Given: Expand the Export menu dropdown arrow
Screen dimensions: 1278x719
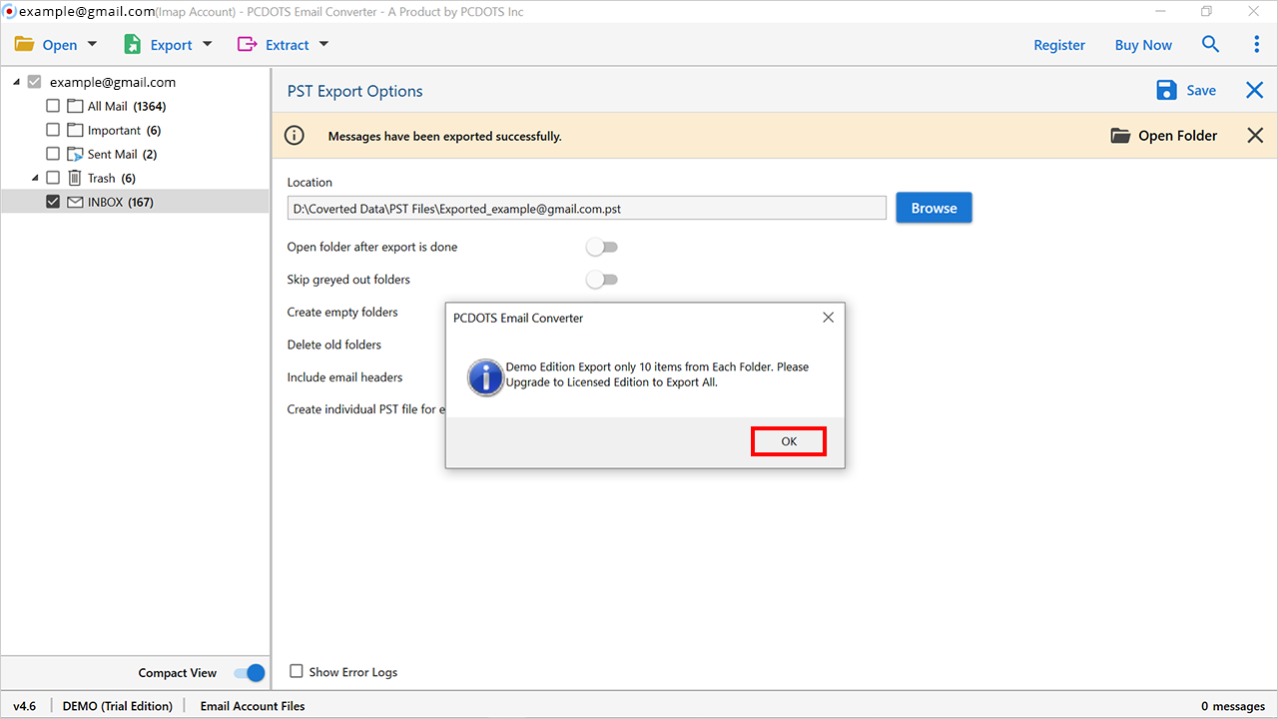Looking at the screenshot, I should (208, 44).
